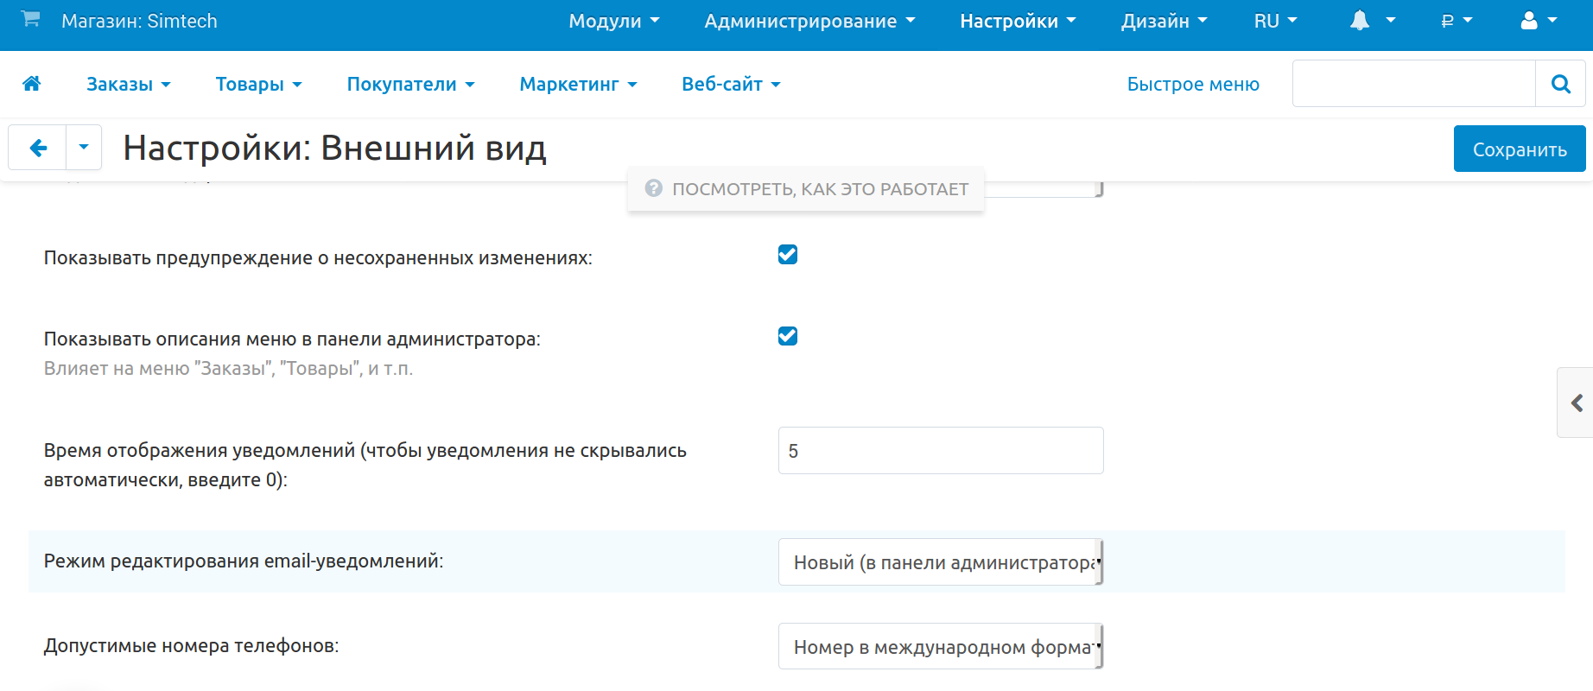The image size is (1593, 691).
Task: Disable the unsaved changes warning checkbox
Action: 787,255
